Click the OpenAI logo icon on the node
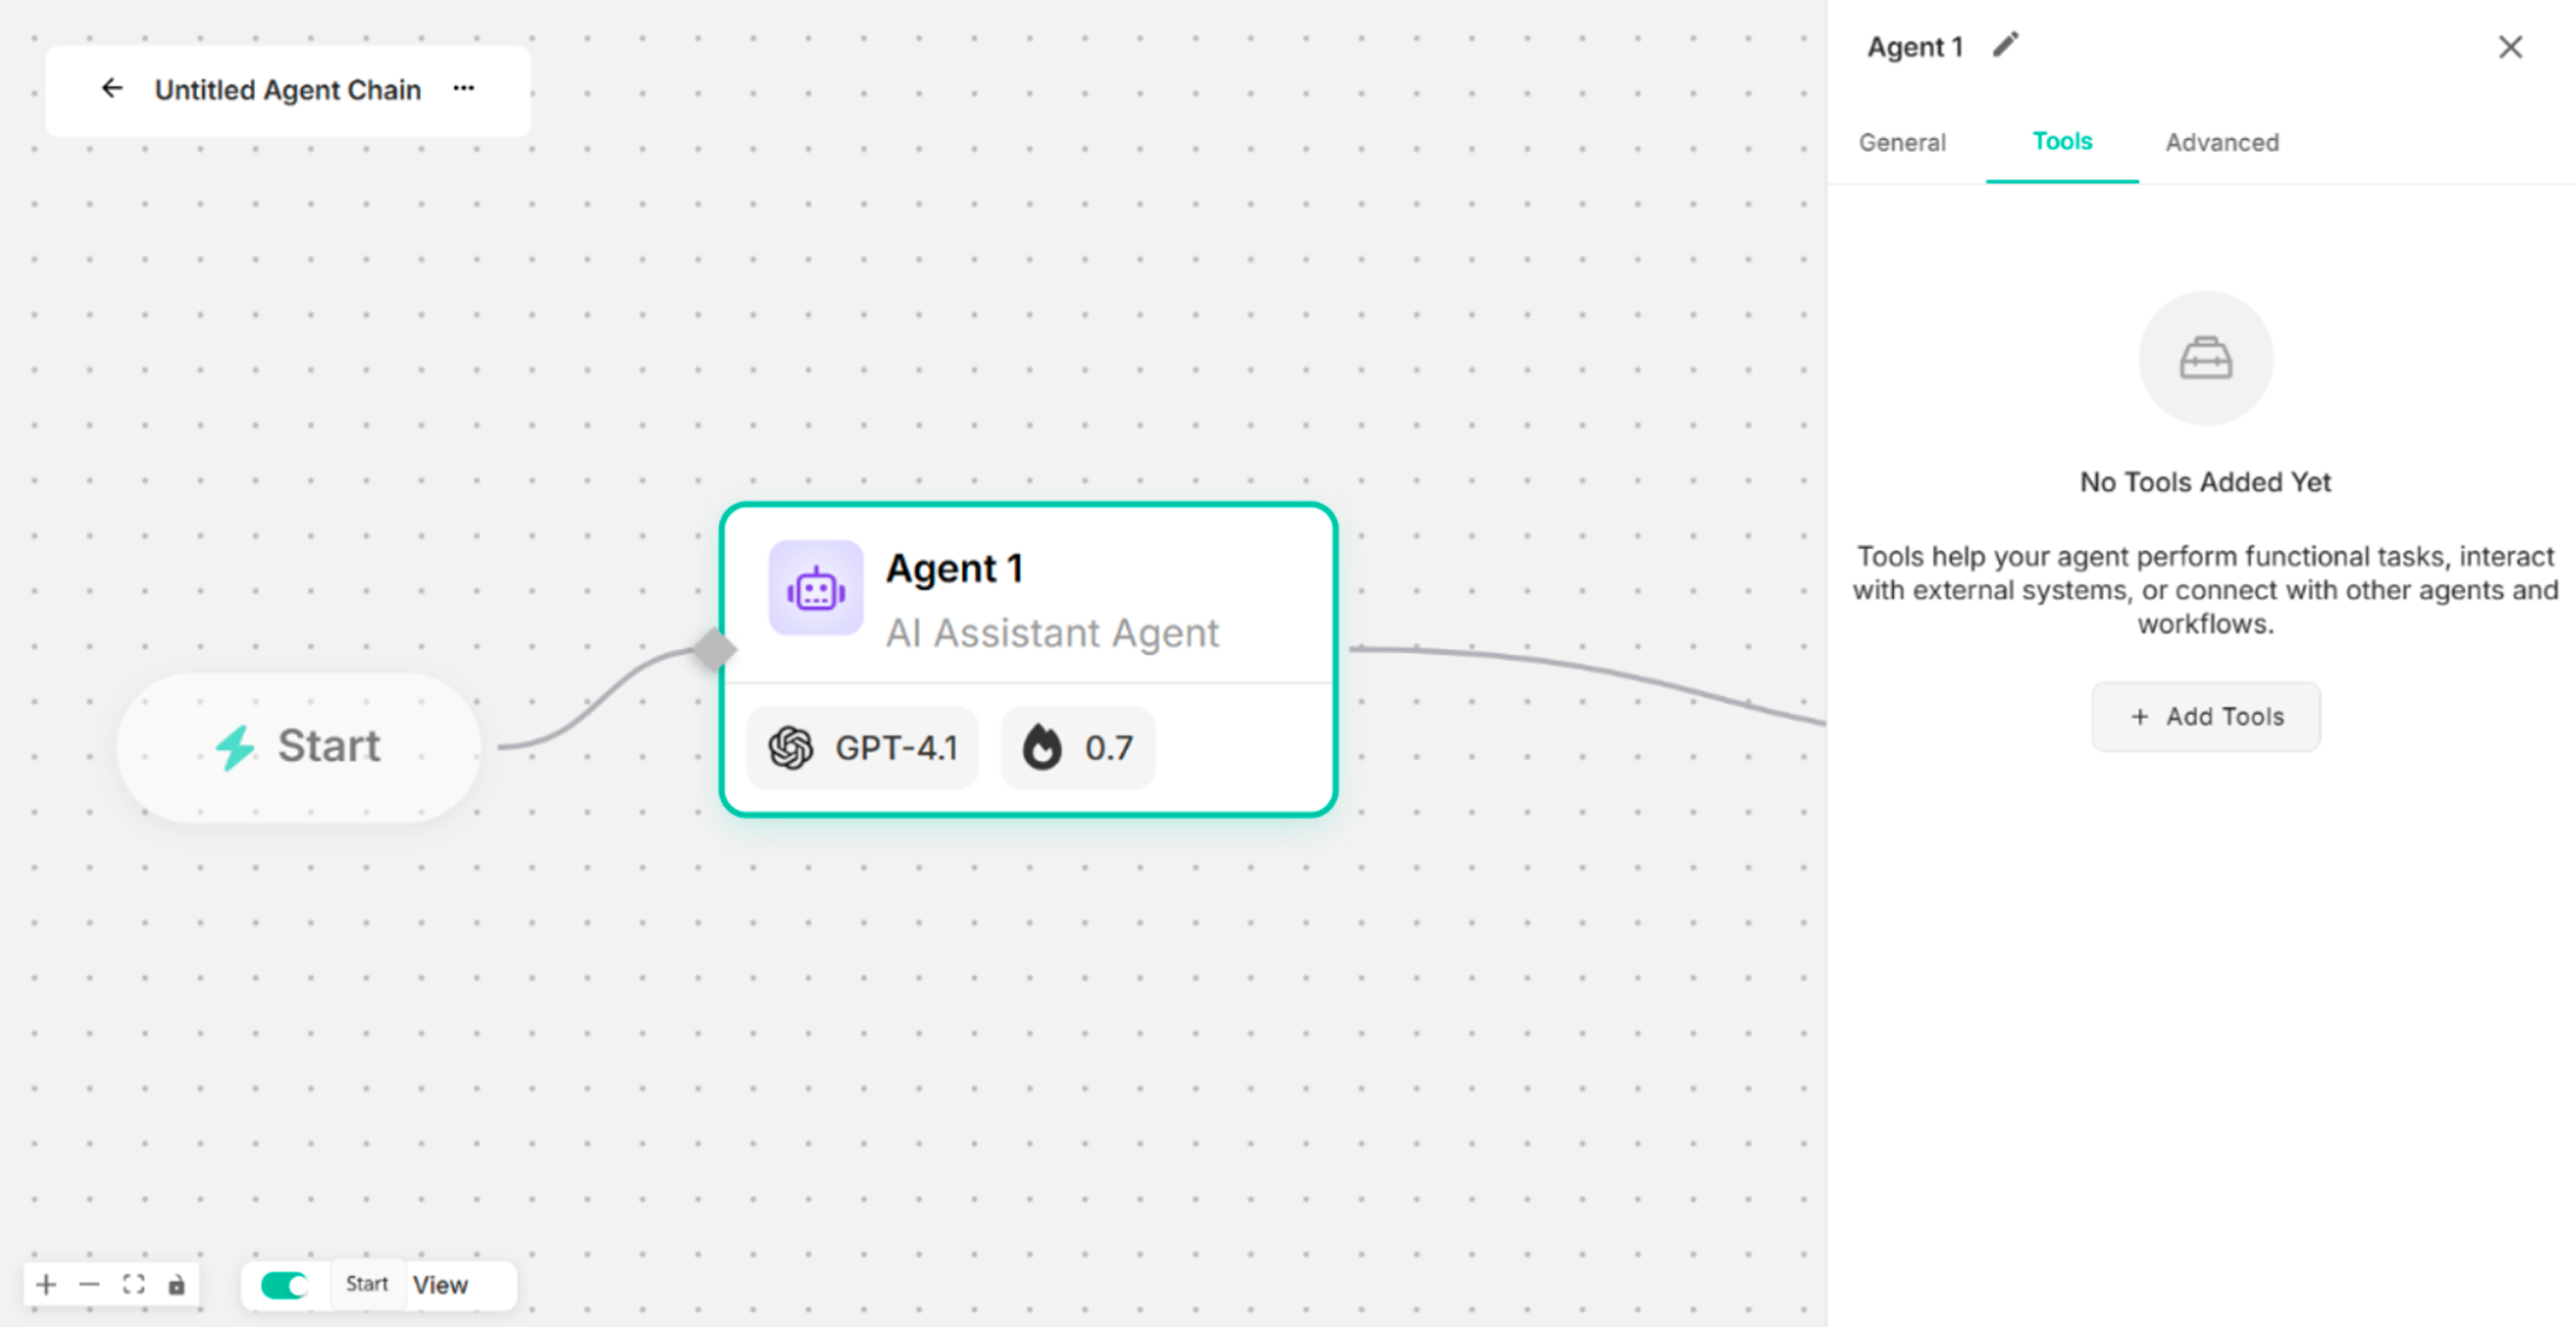This screenshot has height=1327, width=2576. tap(791, 748)
